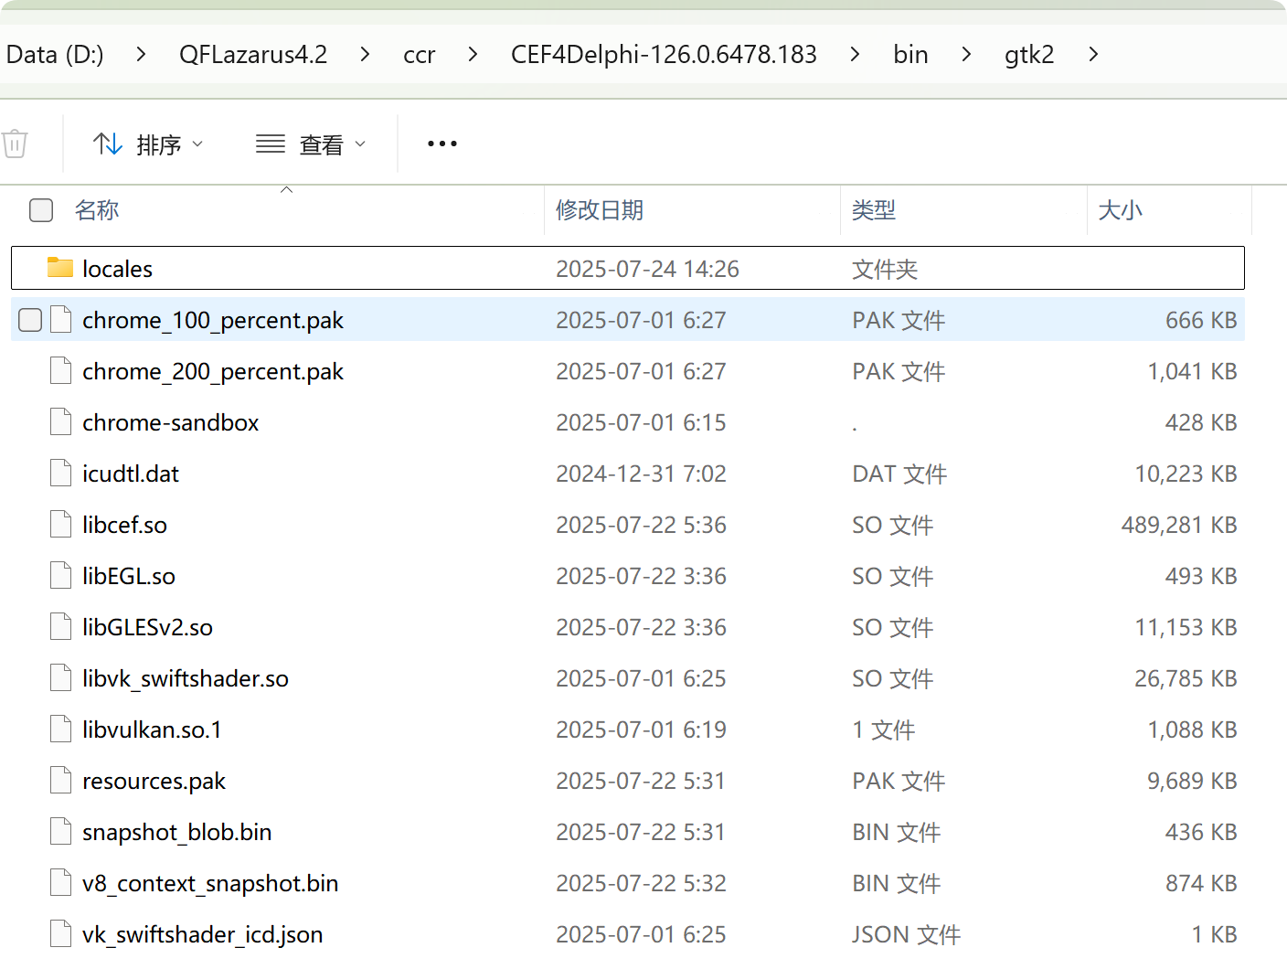
Task: Go to CEF4Delphi-126.0.6478.183 in the breadcrumb
Action: (x=664, y=55)
